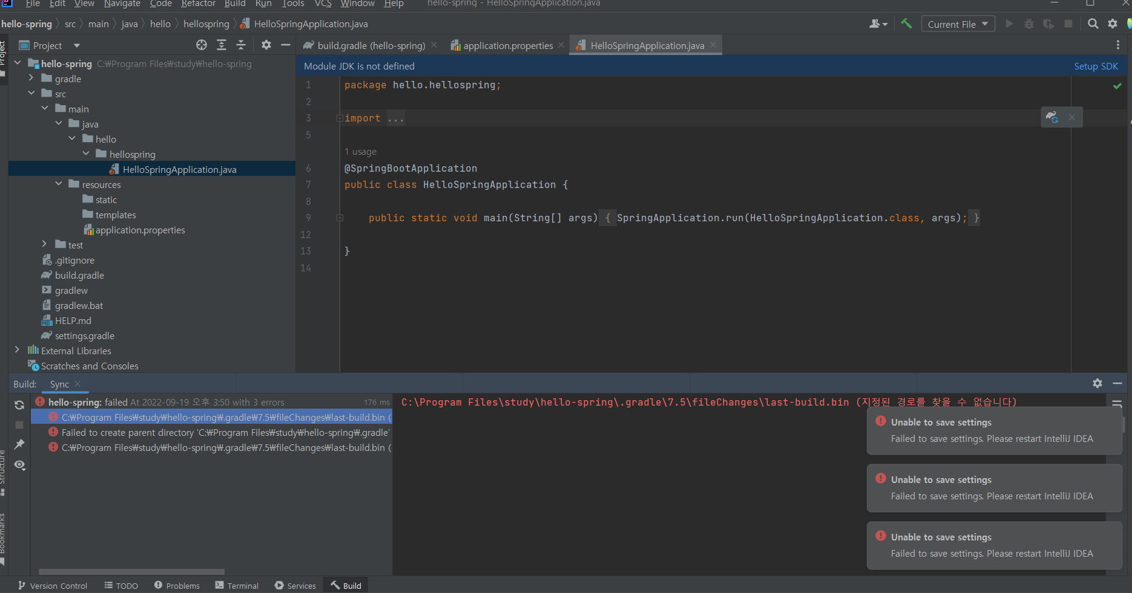Open the Current File run configuration dropdown
Image resolution: width=1132 pixels, height=593 pixels.
[958, 24]
